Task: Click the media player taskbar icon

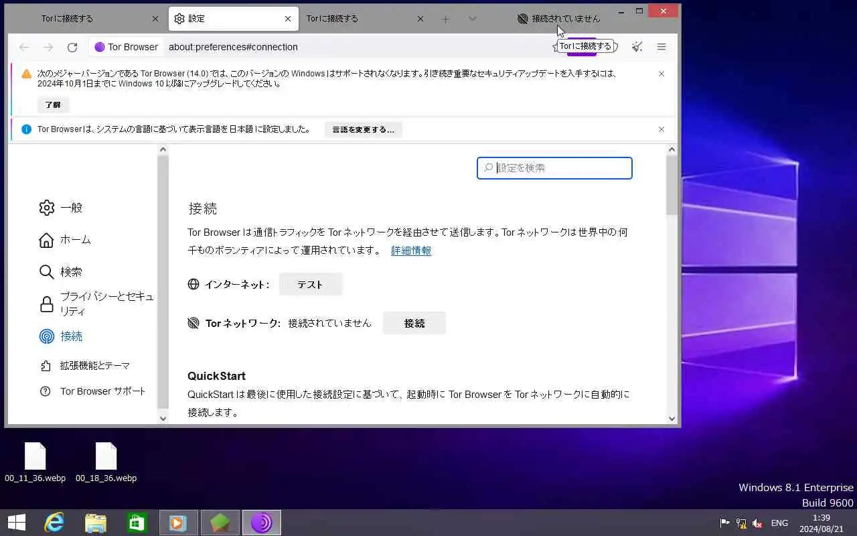Action: 178,523
